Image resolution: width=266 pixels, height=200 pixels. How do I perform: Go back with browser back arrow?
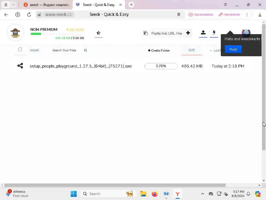pos(6,15)
